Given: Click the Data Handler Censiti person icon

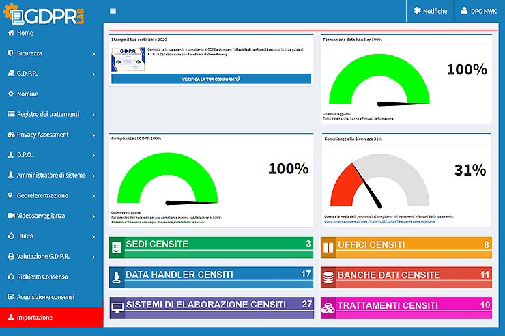Looking at the screenshot, I should (116, 277).
